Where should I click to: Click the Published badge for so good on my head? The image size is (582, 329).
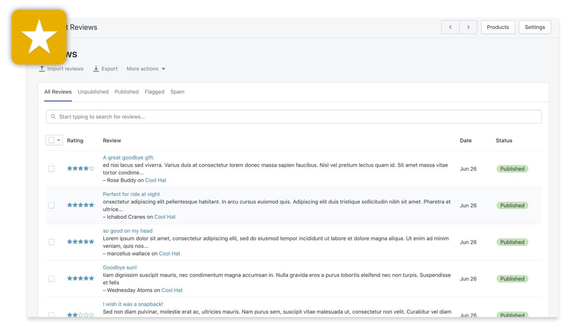click(x=512, y=242)
